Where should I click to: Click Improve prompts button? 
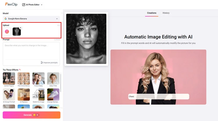click(49, 63)
